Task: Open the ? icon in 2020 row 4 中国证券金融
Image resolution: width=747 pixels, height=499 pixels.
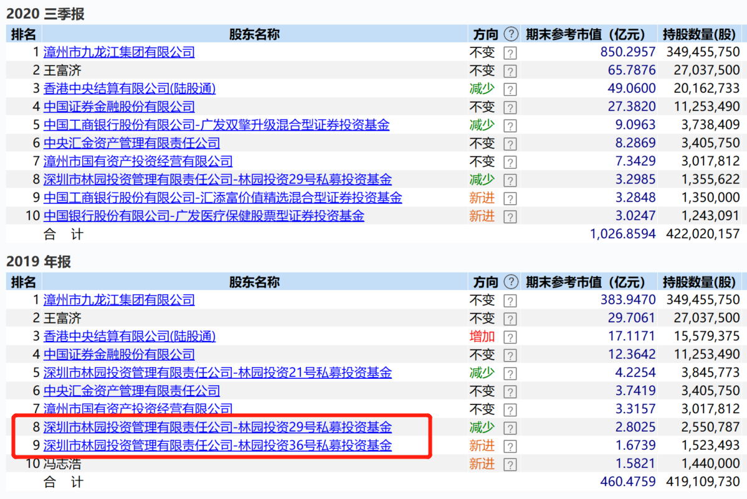Action: click(x=510, y=108)
